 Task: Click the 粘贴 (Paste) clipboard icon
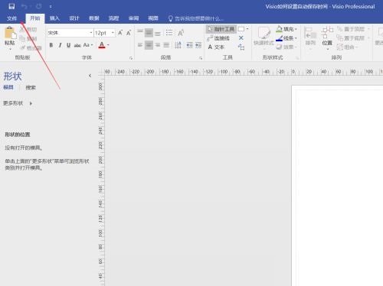[10, 33]
